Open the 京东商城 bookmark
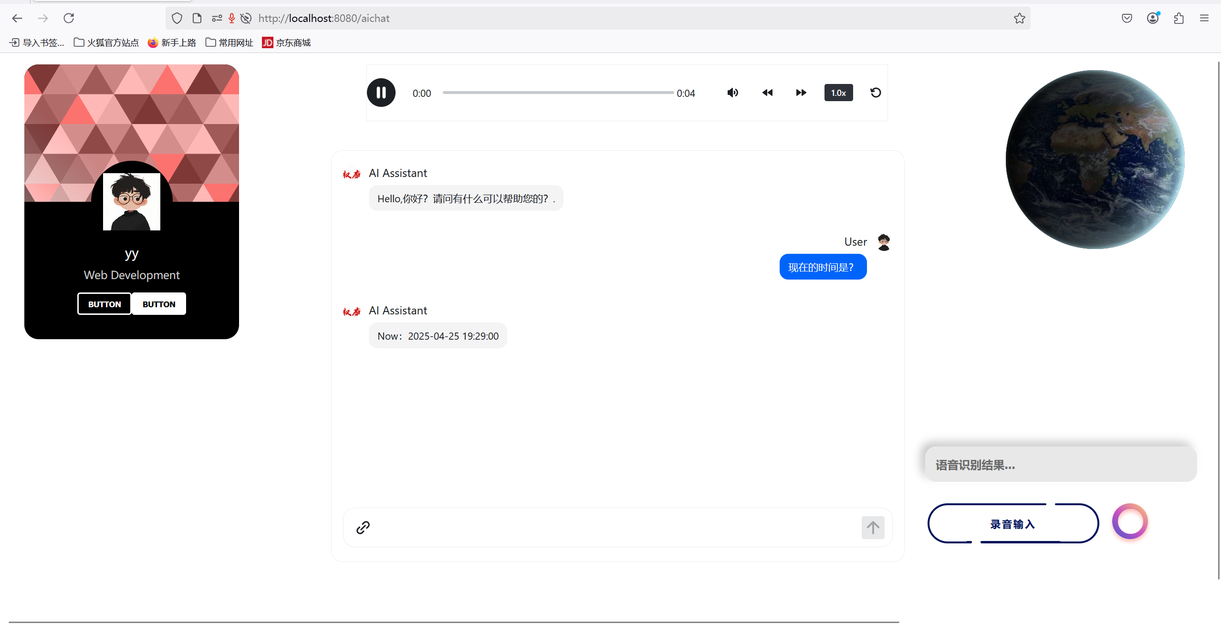The image size is (1221, 624). click(285, 42)
